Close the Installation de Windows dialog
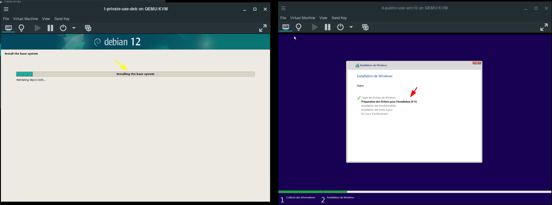The height and width of the screenshot is (205, 552). (x=477, y=63)
